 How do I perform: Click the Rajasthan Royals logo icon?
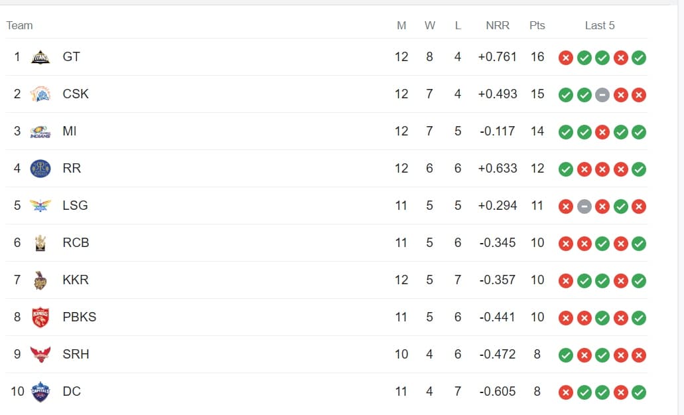pyautogui.click(x=40, y=169)
